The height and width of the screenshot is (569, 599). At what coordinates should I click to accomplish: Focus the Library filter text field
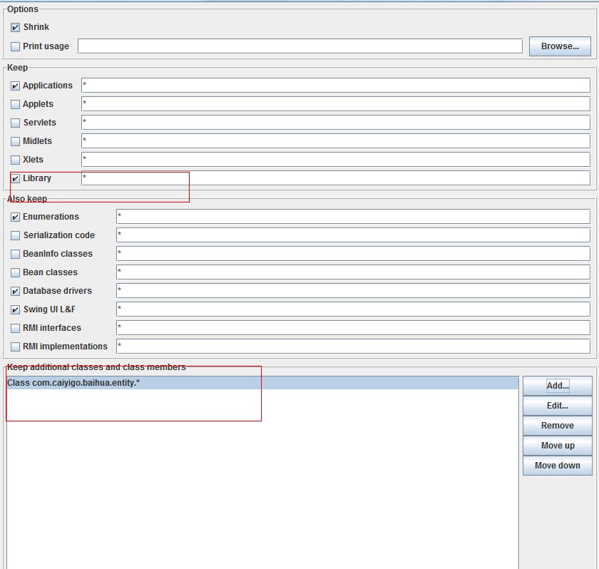[336, 178]
